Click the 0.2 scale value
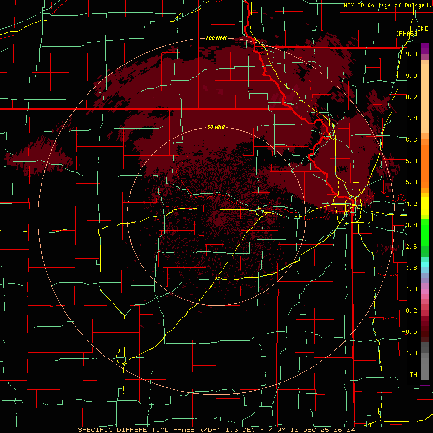 [x=411, y=311]
